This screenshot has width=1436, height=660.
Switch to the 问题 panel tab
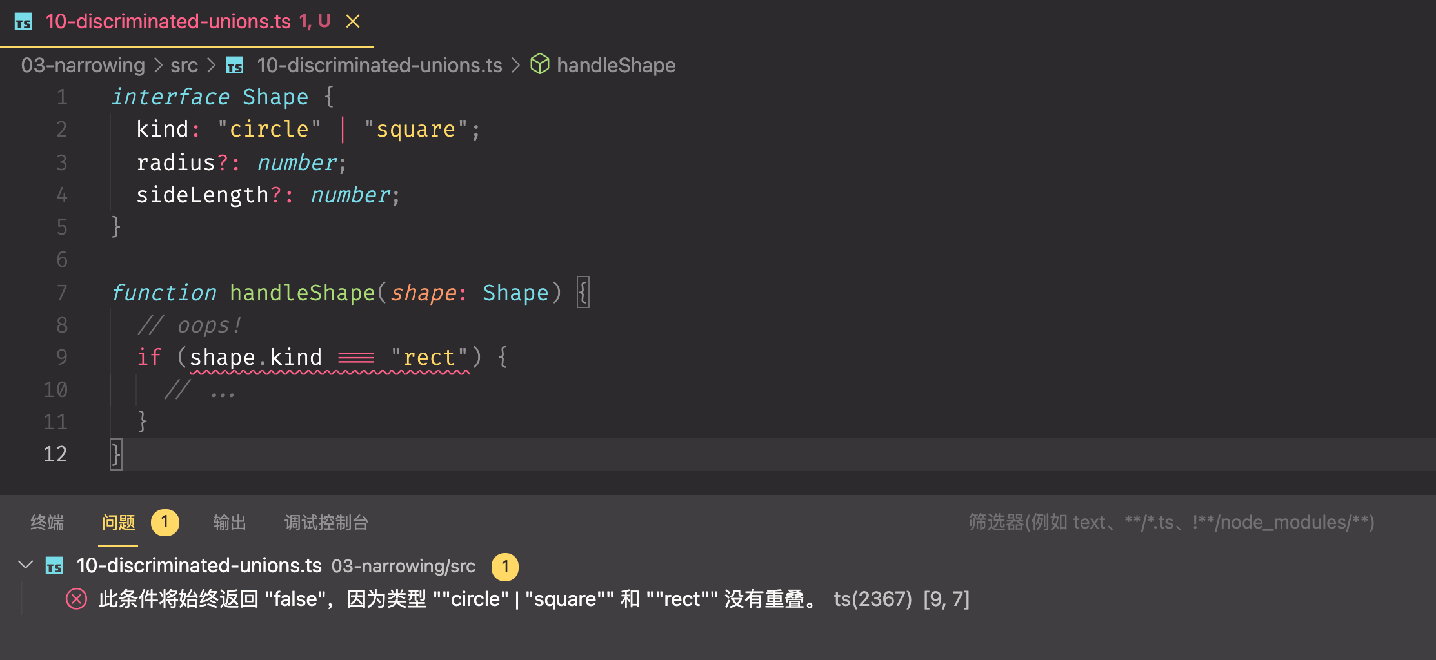point(118,522)
